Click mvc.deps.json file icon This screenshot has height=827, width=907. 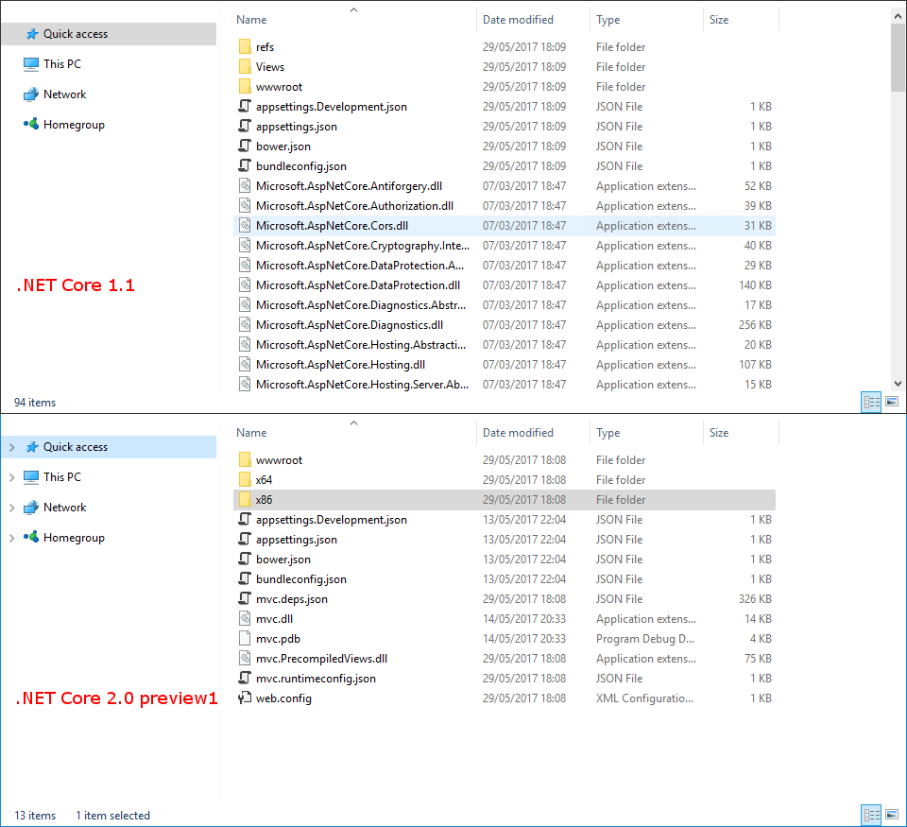[x=246, y=598]
